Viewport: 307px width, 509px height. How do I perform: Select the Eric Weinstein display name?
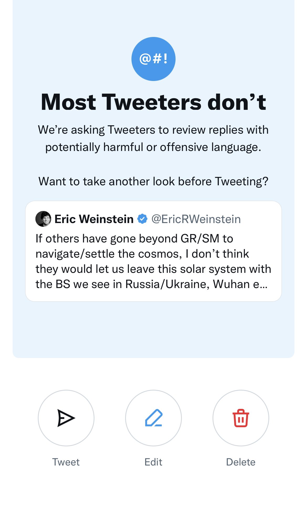94,219
